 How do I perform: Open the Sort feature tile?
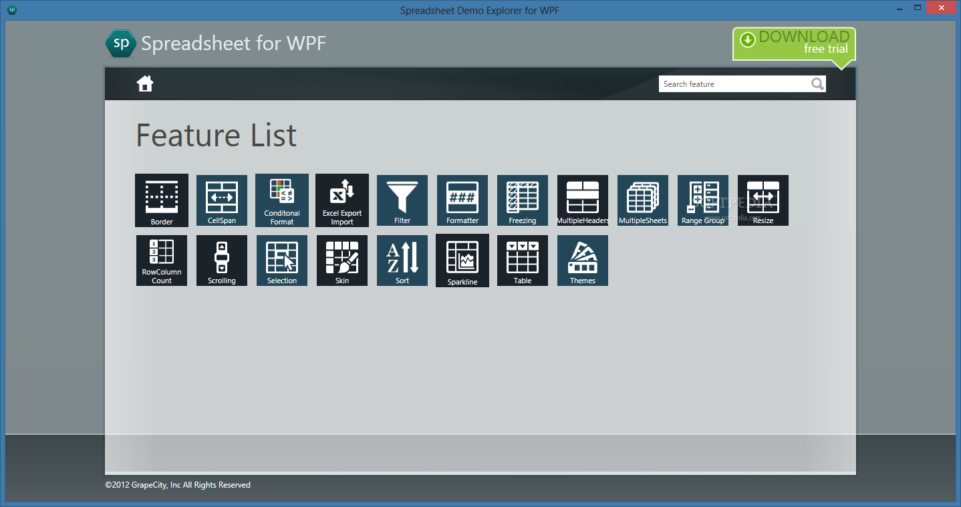(402, 261)
